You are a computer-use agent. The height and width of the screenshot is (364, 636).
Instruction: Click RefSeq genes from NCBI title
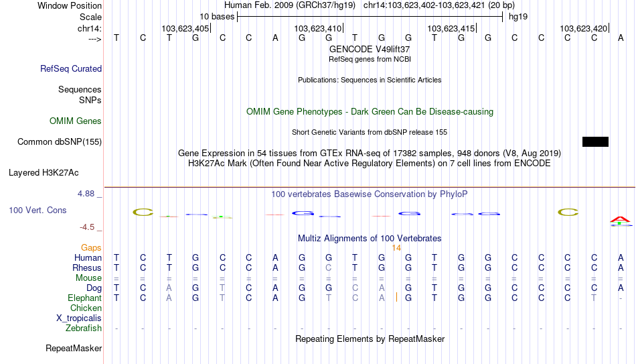coord(370,59)
